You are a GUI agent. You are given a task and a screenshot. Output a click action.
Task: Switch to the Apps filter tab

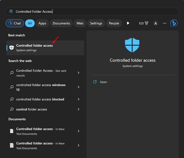pyautogui.click(x=42, y=23)
